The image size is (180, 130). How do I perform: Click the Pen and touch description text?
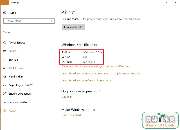112,19
